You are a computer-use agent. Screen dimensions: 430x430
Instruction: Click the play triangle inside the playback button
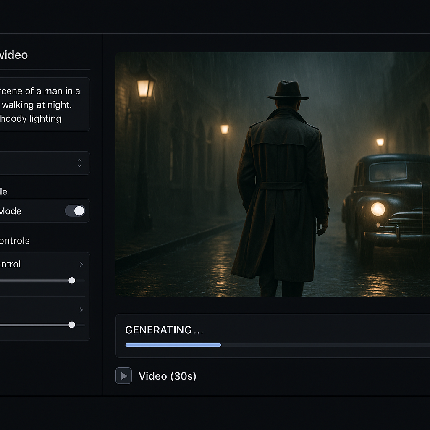pyautogui.click(x=124, y=376)
